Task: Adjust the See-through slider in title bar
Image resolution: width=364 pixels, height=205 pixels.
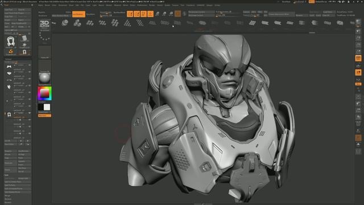Action: pyautogui.click(x=300, y=1)
